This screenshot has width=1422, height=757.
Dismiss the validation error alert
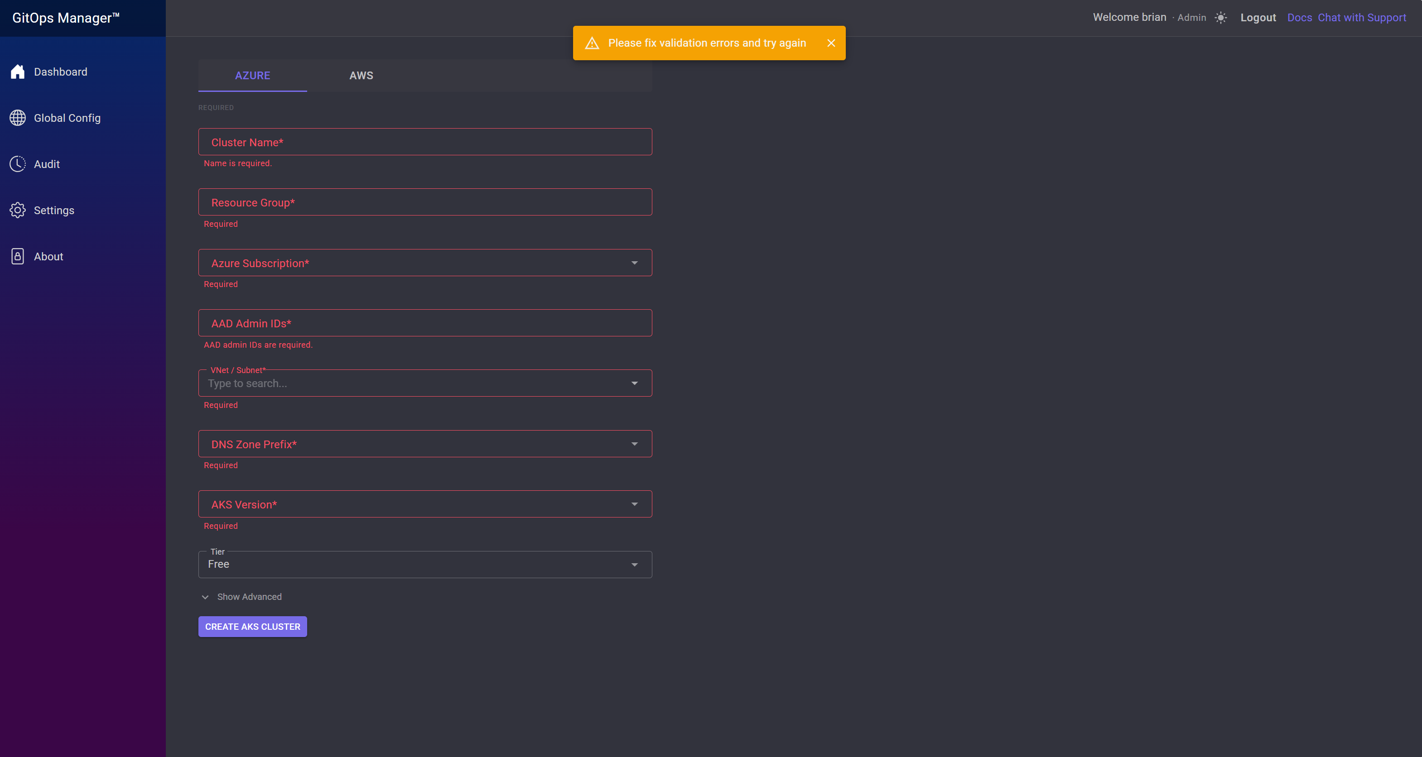[x=831, y=43]
